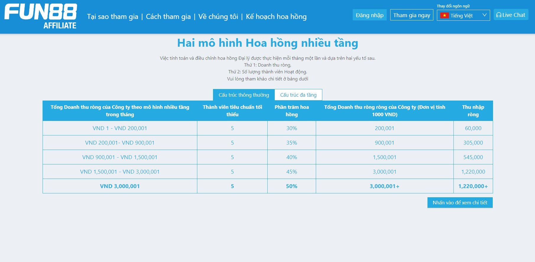The image size is (535, 262).
Task: Open 'Kế hoạch hoa hồng' menu item
Action: pos(276,17)
